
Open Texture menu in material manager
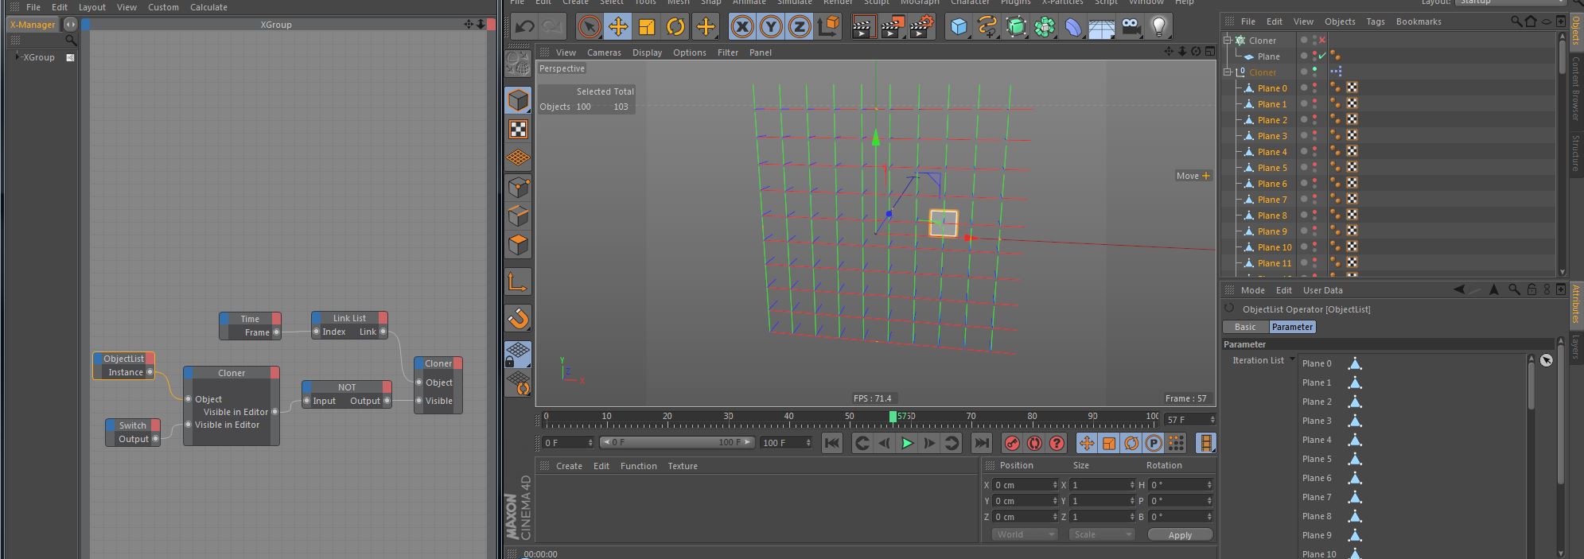[682, 466]
